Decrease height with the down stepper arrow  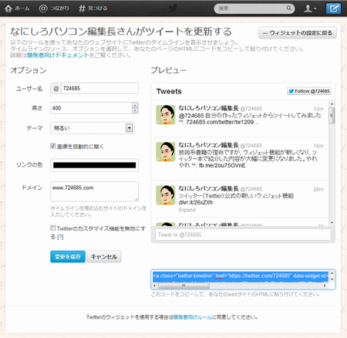click(x=135, y=111)
